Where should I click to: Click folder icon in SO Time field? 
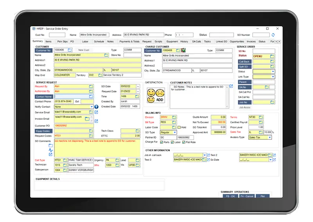point(137,96)
